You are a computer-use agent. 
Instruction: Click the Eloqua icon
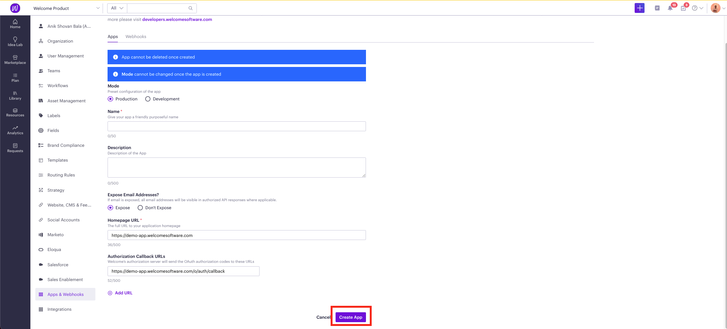(x=41, y=250)
